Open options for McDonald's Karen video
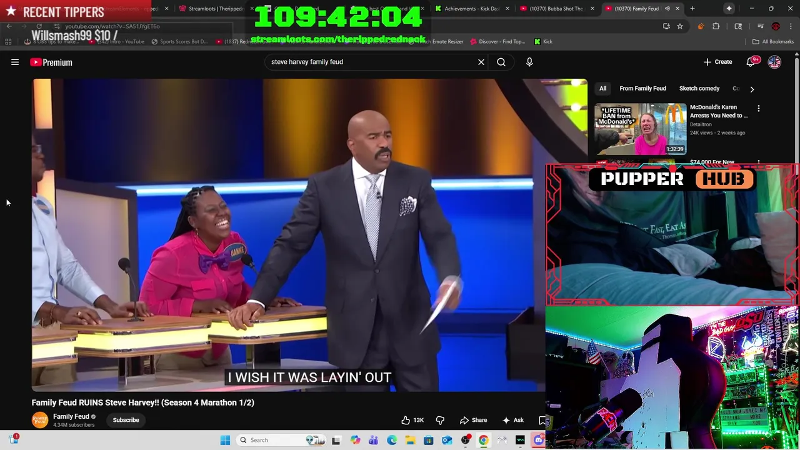The height and width of the screenshot is (450, 800). tap(759, 109)
